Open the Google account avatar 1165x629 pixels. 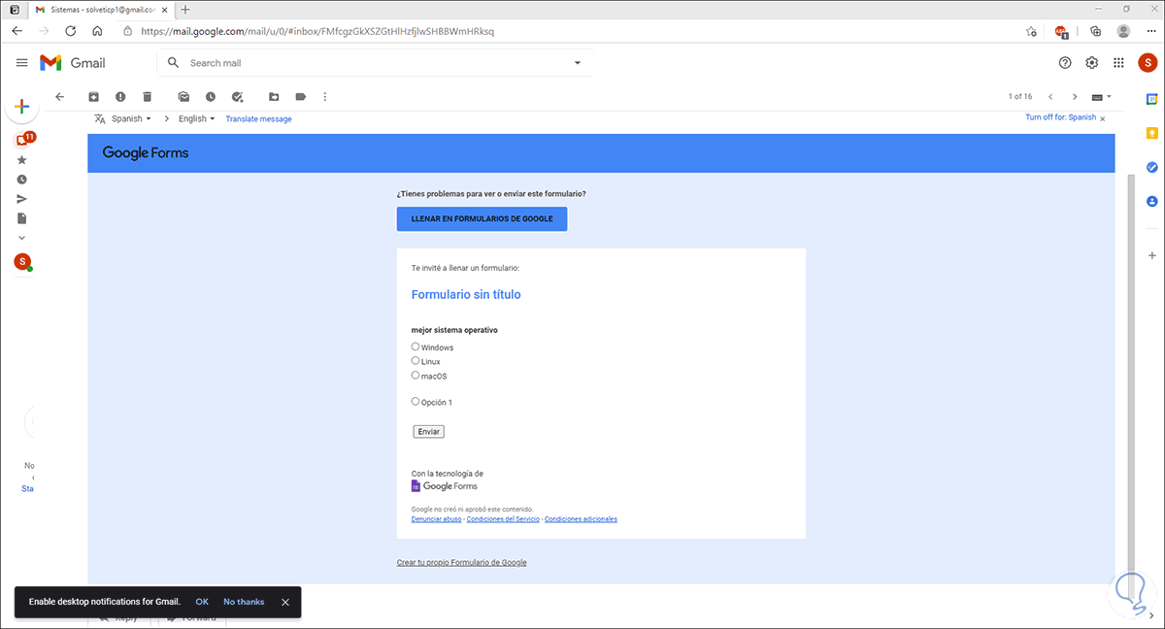(1148, 62)
